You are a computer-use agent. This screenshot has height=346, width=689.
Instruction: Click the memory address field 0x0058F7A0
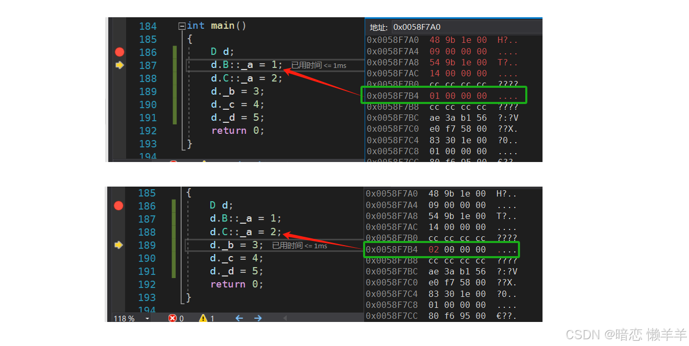pos(467,27)
